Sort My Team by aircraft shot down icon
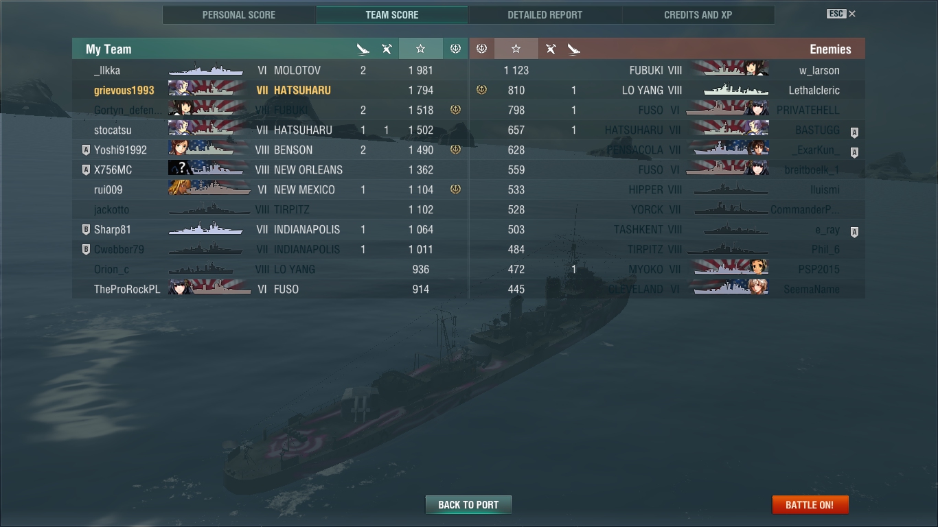 point(387,49)
